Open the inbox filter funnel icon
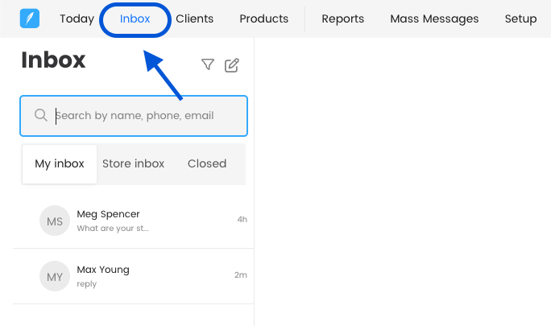Screen dimensions: 551x326 [x=208, y=65]
